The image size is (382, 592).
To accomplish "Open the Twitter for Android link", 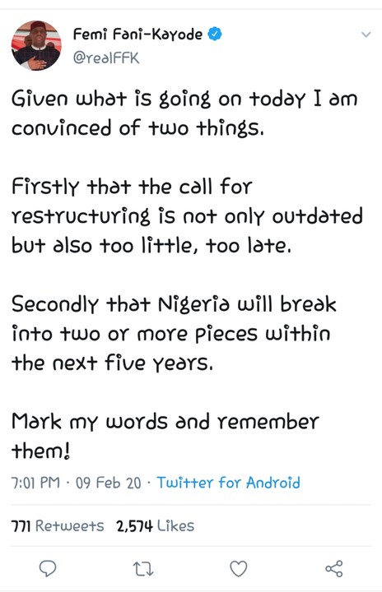I will [228, 483].
